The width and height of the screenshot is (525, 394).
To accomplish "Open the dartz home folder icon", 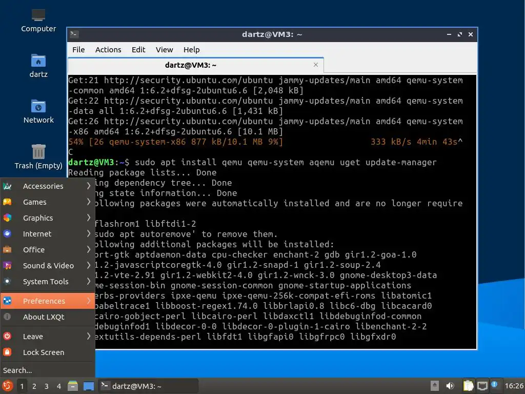I will point(38,66).
